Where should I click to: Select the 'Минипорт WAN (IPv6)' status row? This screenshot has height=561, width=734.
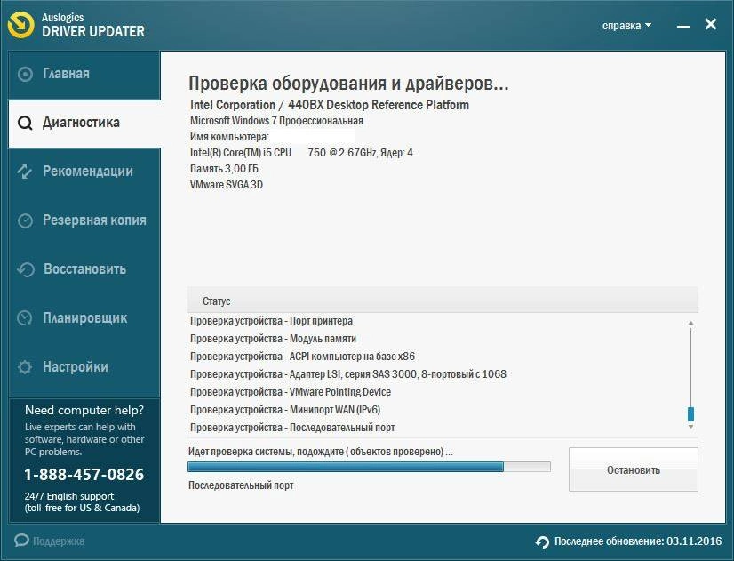click(x=285, y=410)
